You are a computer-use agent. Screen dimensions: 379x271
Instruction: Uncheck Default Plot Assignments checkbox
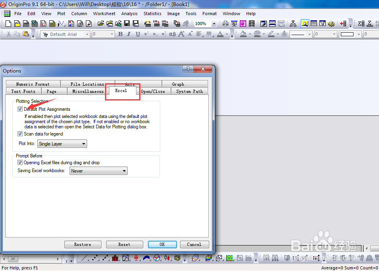click(20, 109)
